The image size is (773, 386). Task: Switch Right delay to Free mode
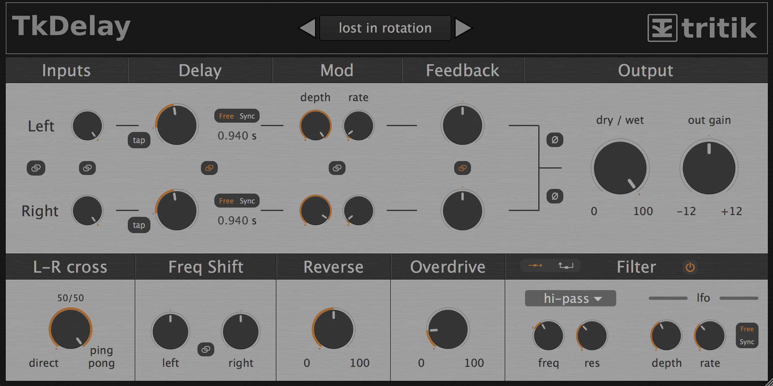226,201
